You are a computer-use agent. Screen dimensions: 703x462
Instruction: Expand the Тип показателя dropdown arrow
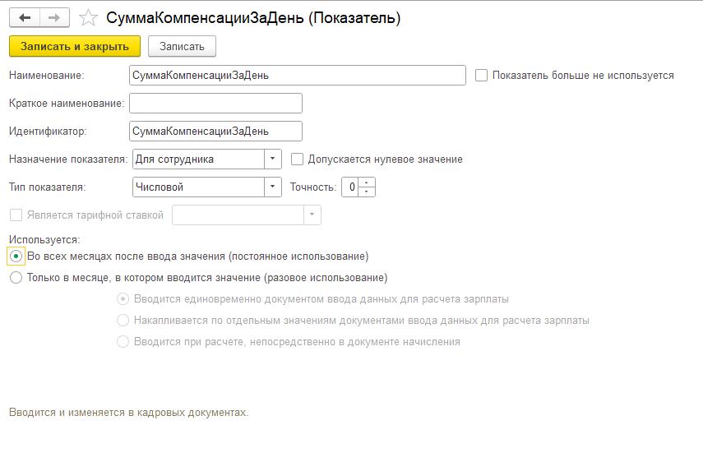(273, 187)
